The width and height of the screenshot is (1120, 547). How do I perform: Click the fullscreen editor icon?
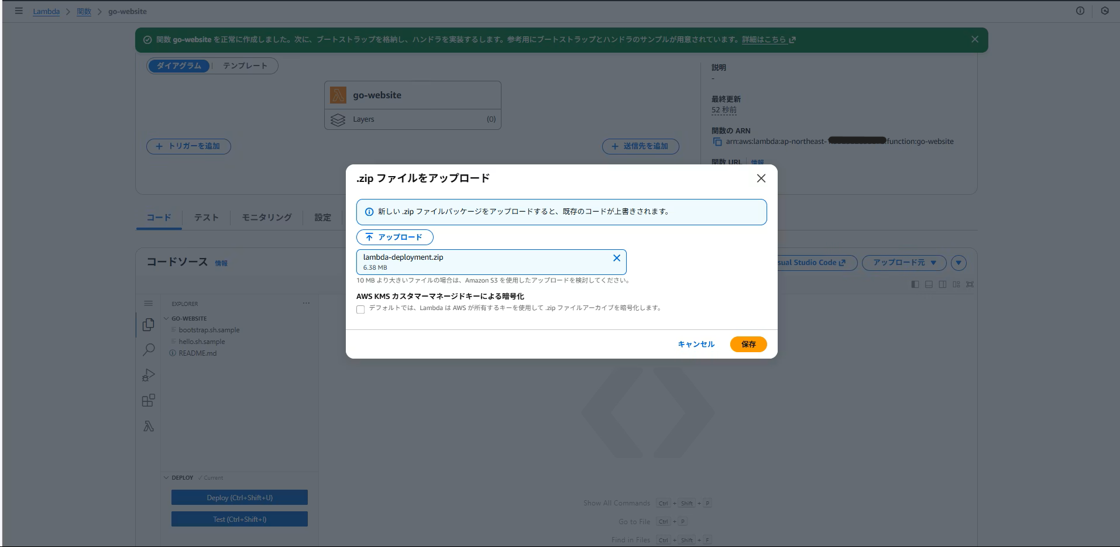[970, 284]
